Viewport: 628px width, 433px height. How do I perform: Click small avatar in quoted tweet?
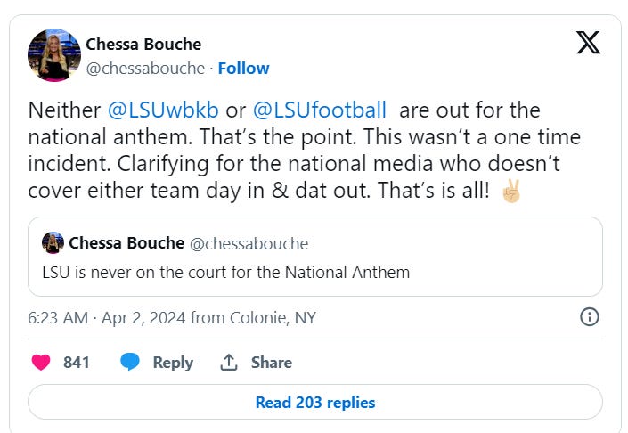(53, 242)
